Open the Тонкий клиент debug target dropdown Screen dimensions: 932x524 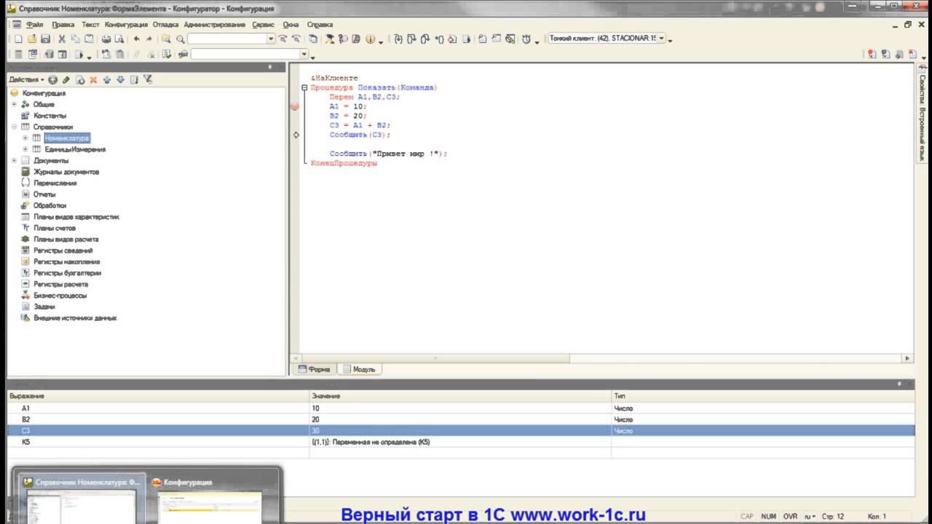(x=662, y=39)
